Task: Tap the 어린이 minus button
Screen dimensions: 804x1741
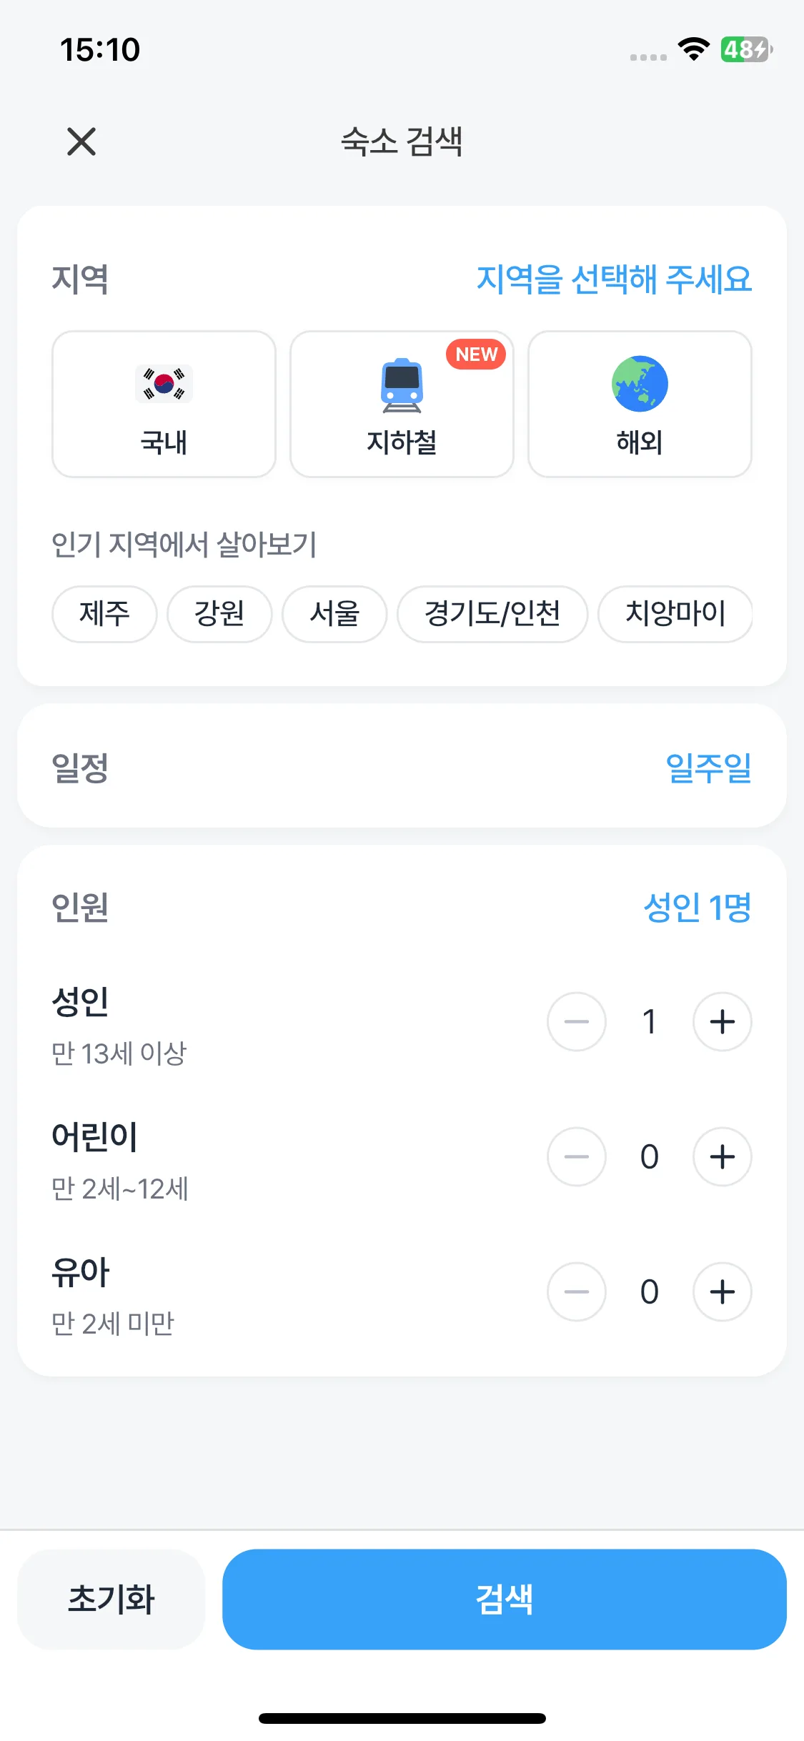Action: 577,1156
